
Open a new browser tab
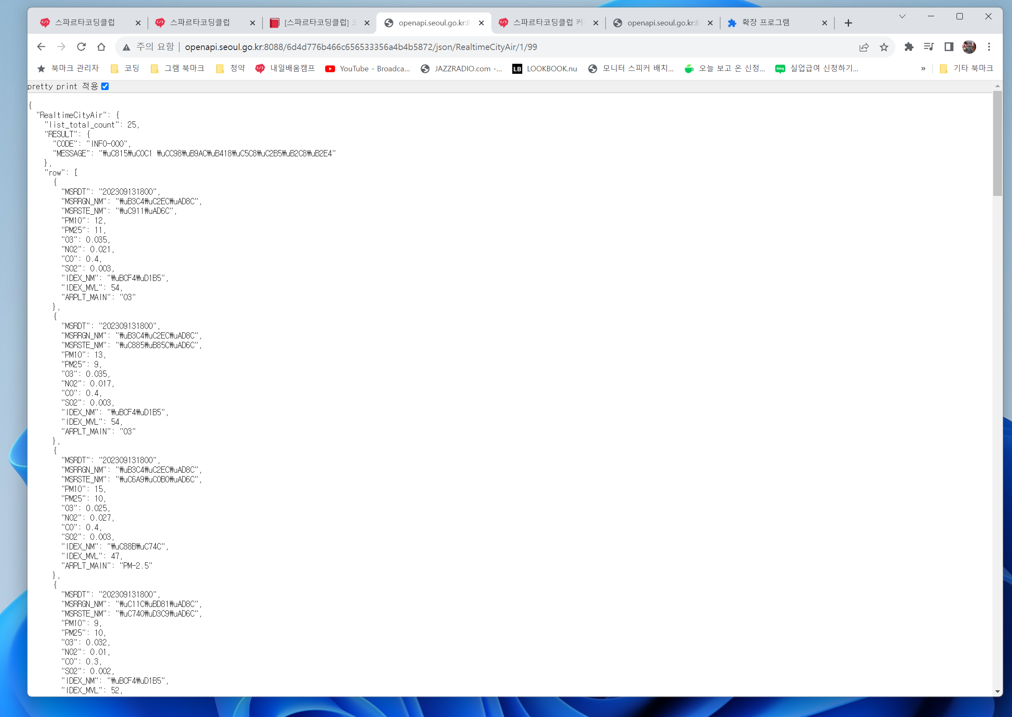tap(848, 23)
